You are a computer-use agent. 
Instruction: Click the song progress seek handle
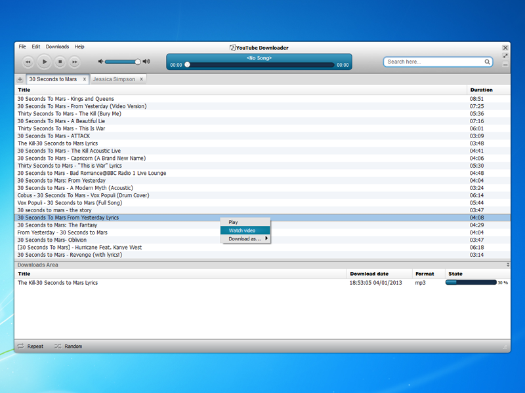coord(187,65)
